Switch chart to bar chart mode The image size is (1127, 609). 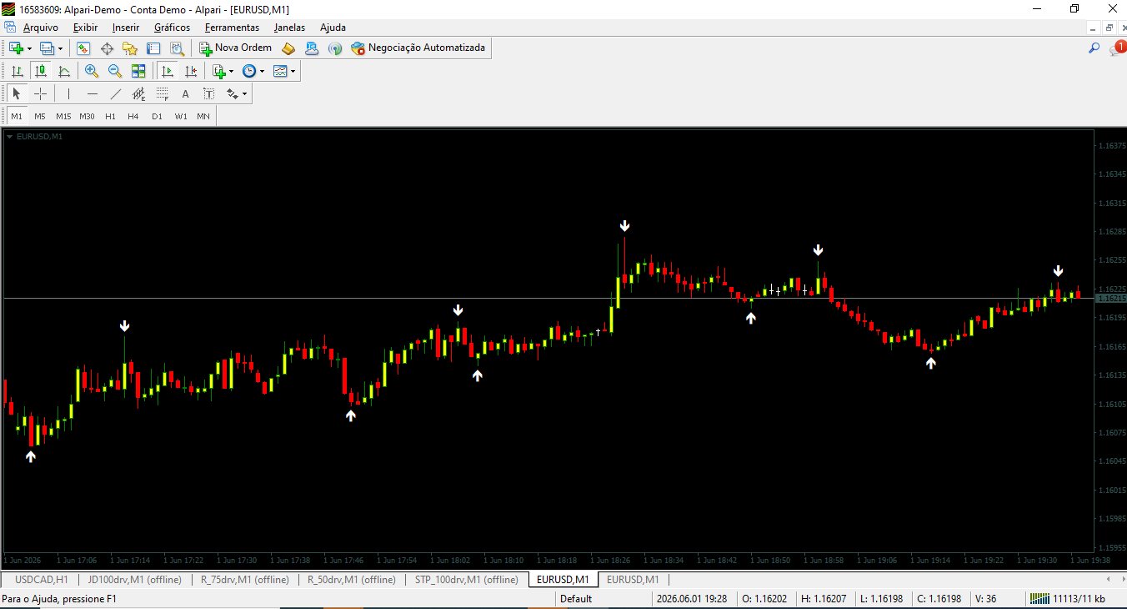pos(17,71)
